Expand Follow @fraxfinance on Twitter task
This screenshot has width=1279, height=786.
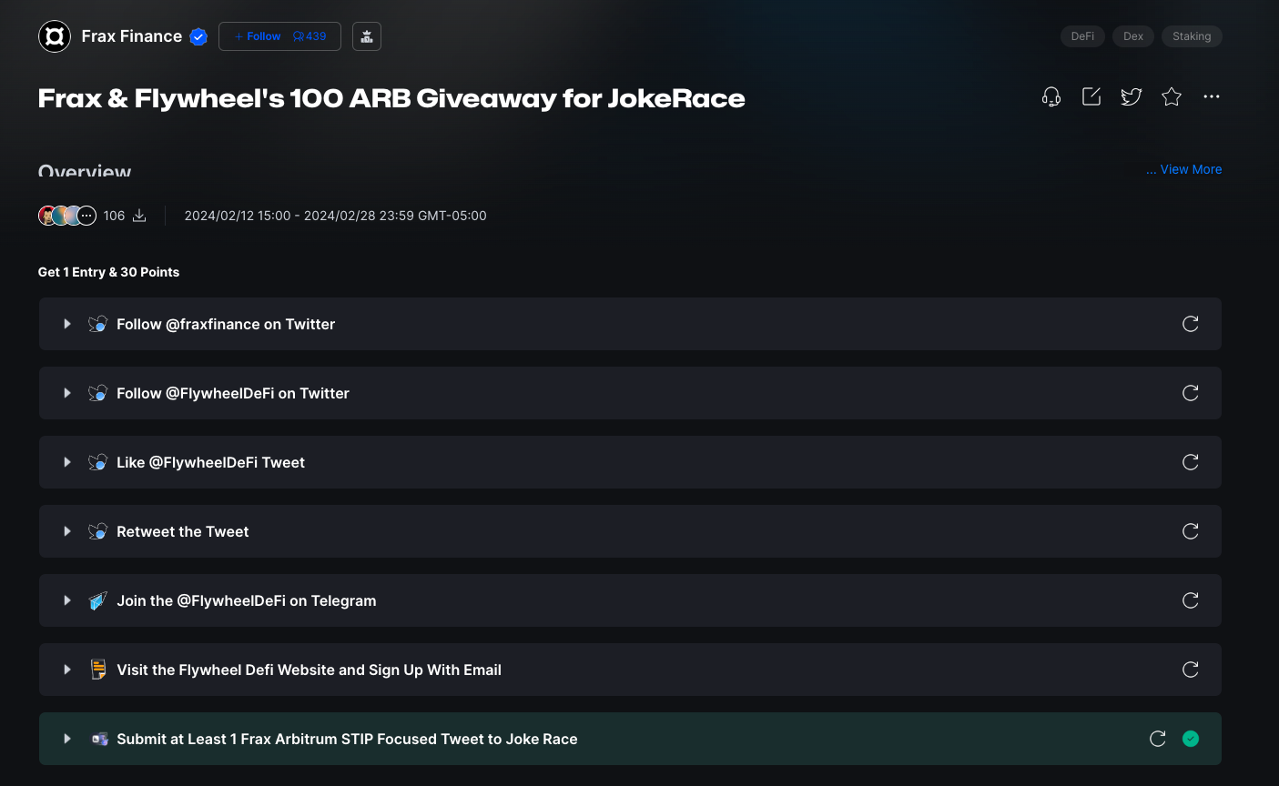pyautogui.click(x=67, y=324)
